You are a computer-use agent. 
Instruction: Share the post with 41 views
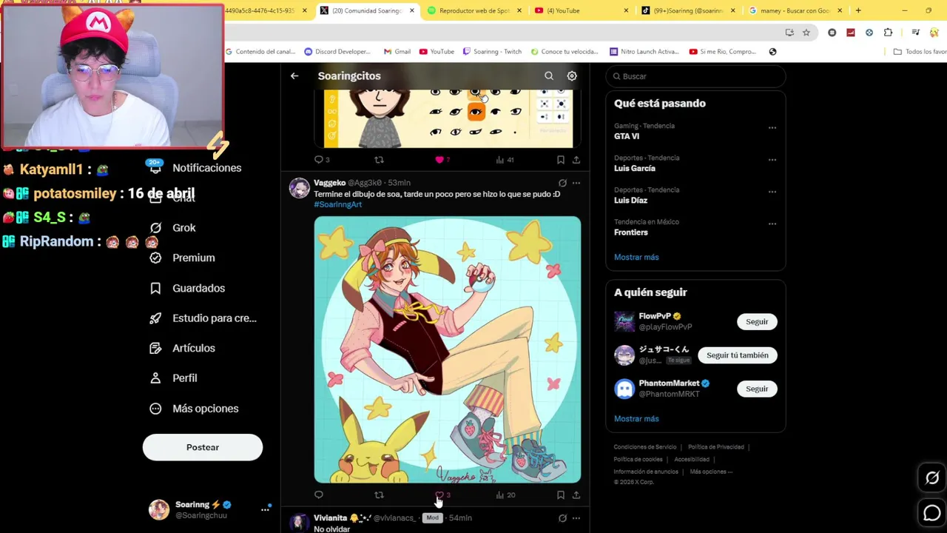coord(576,160)
